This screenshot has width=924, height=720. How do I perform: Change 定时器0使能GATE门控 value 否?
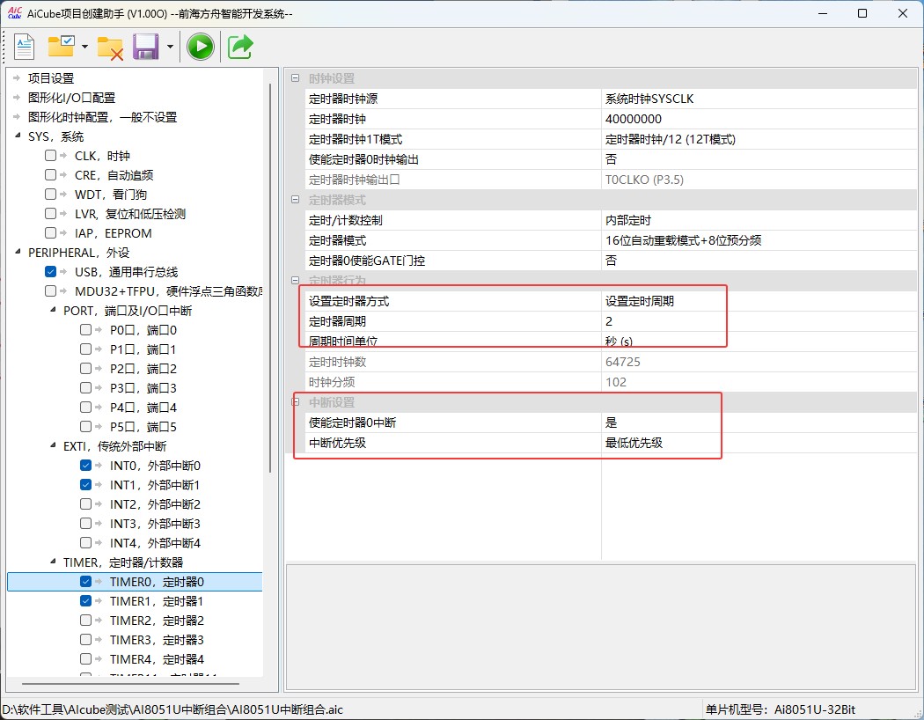click(x=759, y=261)
